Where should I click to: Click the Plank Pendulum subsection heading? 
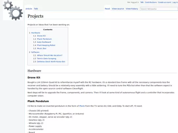tap(38, 101)
